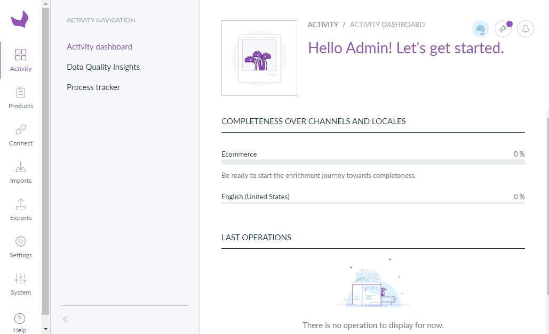The height and width of the screenshot is (334, 549).
Task: Collapse the activity navigation panel
Action: click(65, 320)
